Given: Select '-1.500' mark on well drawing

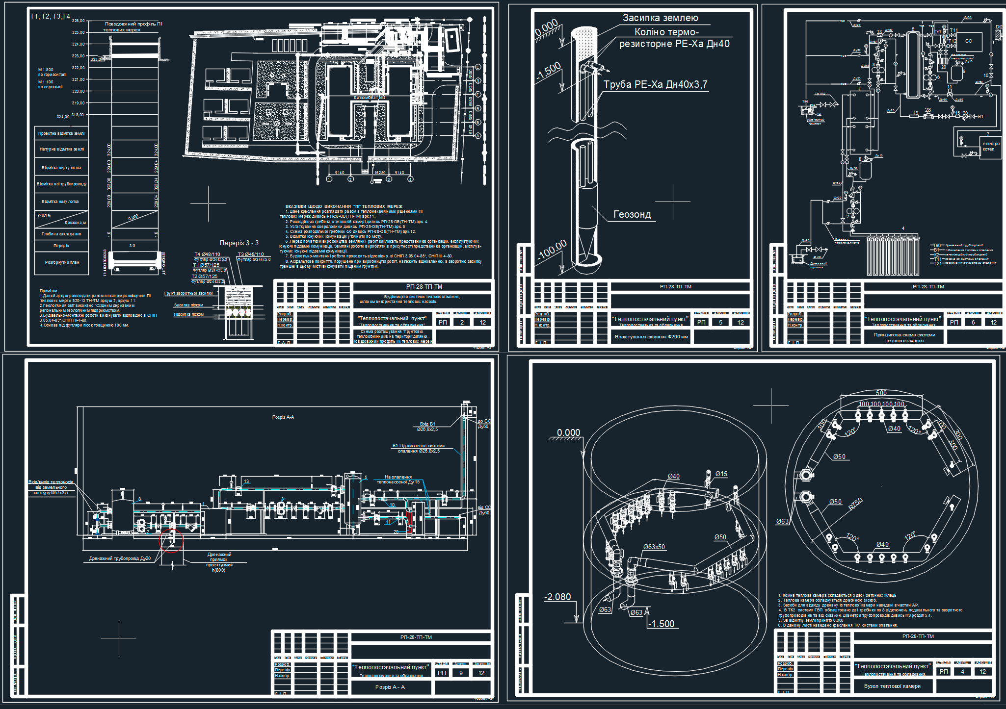Looking at the screenshot, I should (x=548, y=72).
